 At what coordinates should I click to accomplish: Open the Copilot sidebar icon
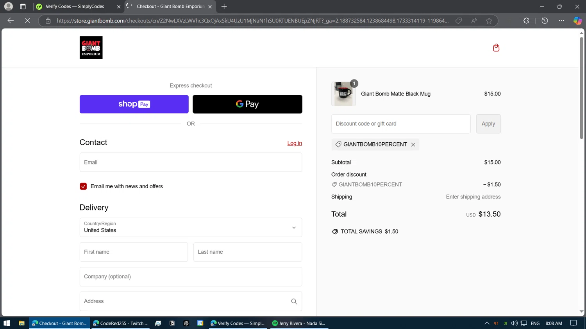[577, 21]
